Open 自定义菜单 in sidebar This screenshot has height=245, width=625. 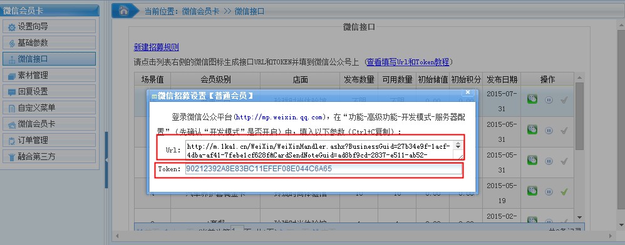(49, 107)
